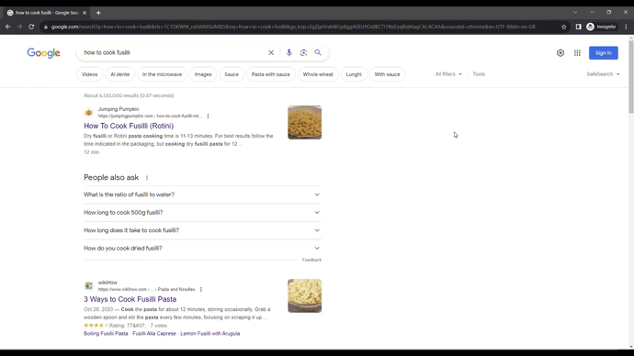
Task: Open more options for Jumping Pumpkin result
Action: click(x=208, y=117)
